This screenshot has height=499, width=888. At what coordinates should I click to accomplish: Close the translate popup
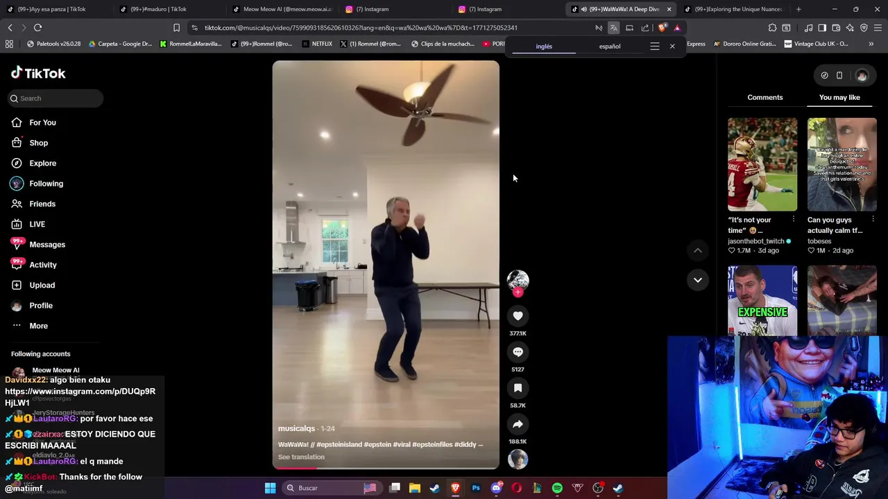pyautogui.click(x=672, y=46)
